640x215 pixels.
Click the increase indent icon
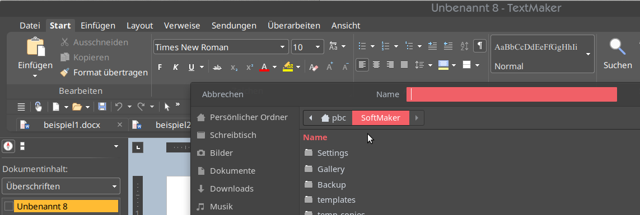(x=433, y=46)
